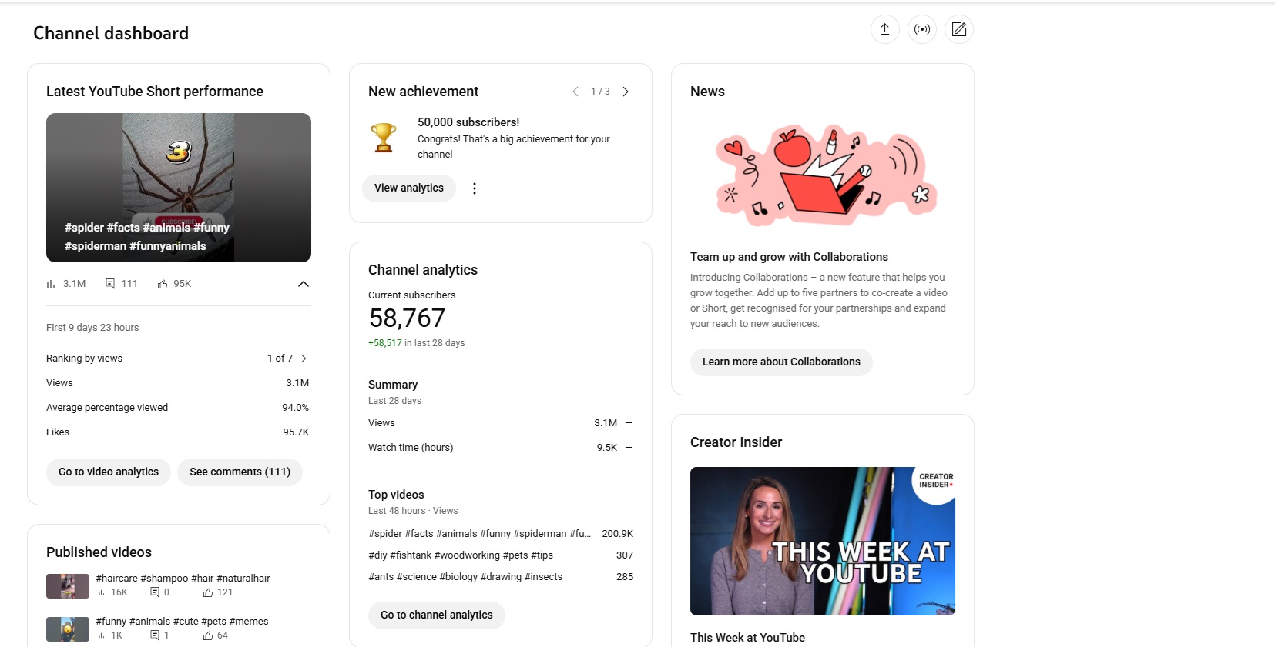Open the #haircare #shampoo published video
Image resolution: width=1275 pixels, height=647 pixels.
(183, 578)
